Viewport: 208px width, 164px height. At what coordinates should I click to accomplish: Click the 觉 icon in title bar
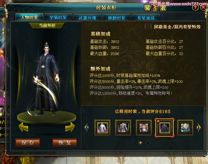(147, 8)
